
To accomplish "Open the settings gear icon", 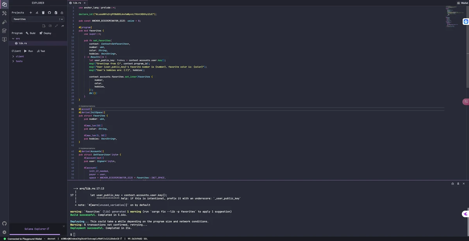I will (x=4, y=232).
